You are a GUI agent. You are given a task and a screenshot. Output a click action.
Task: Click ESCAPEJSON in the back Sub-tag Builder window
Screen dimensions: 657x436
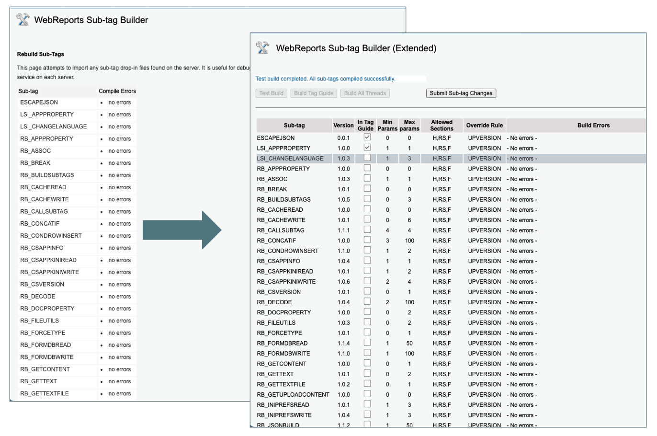point(39,103)
